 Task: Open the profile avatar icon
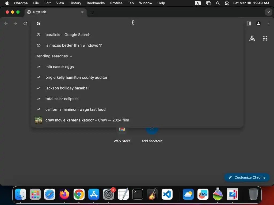(258, 23)
